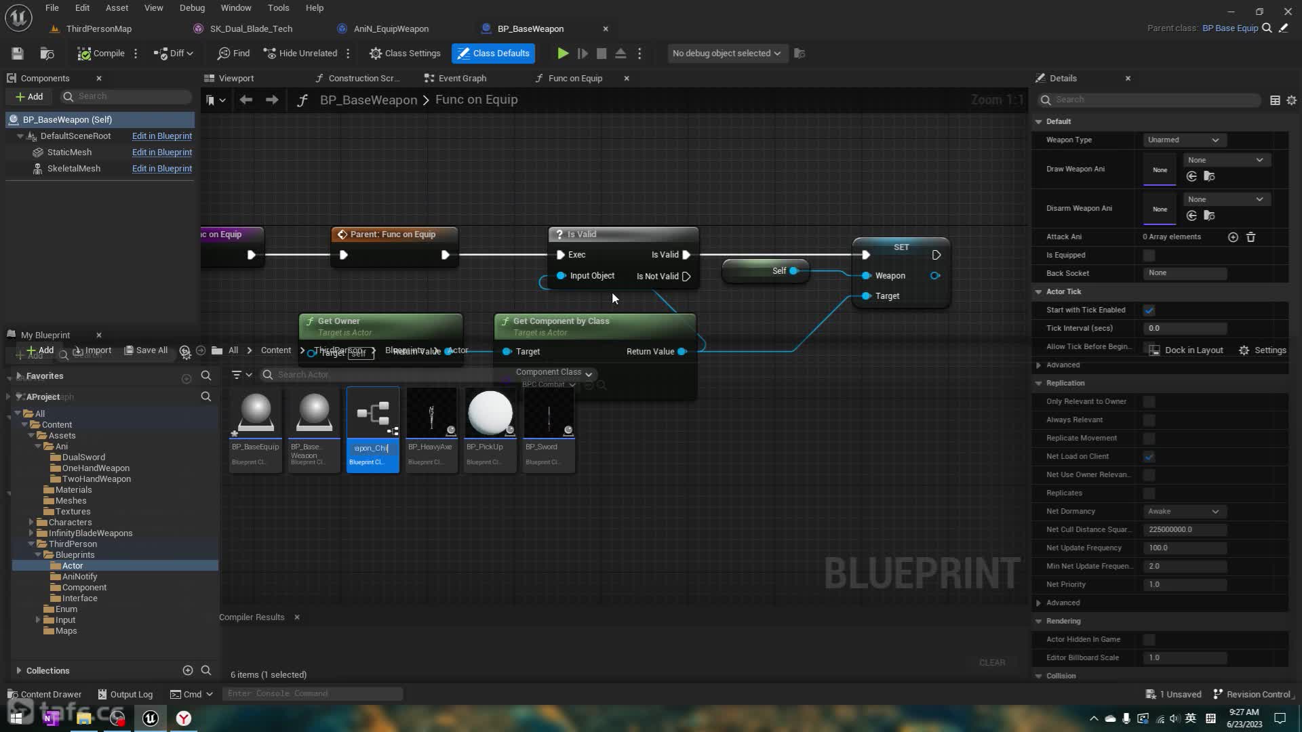This screenshot has width=1302, height=732.
Task: Click the Browse to asset icon
Action: click(47, 54)
